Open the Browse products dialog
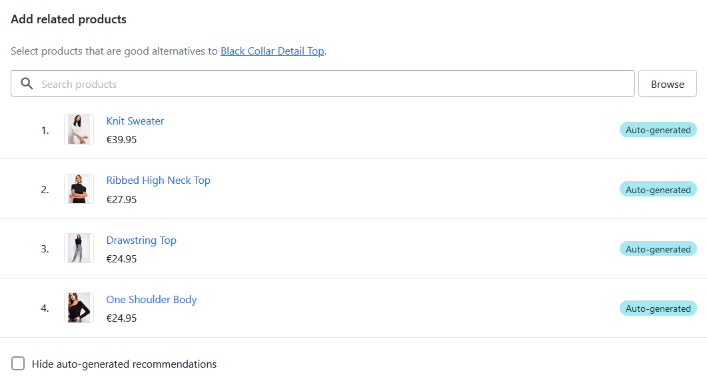Image resolution: width=707 pixels, height=385 pixels. (667, 83)
